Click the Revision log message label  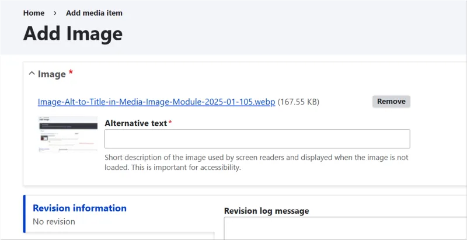click(x=266, y=211)
